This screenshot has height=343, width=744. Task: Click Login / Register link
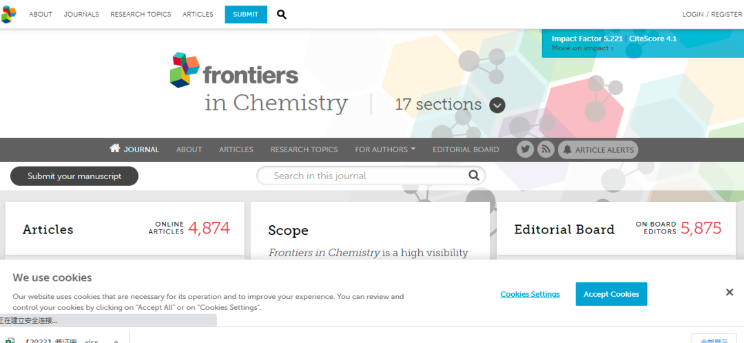pos(712,14)
